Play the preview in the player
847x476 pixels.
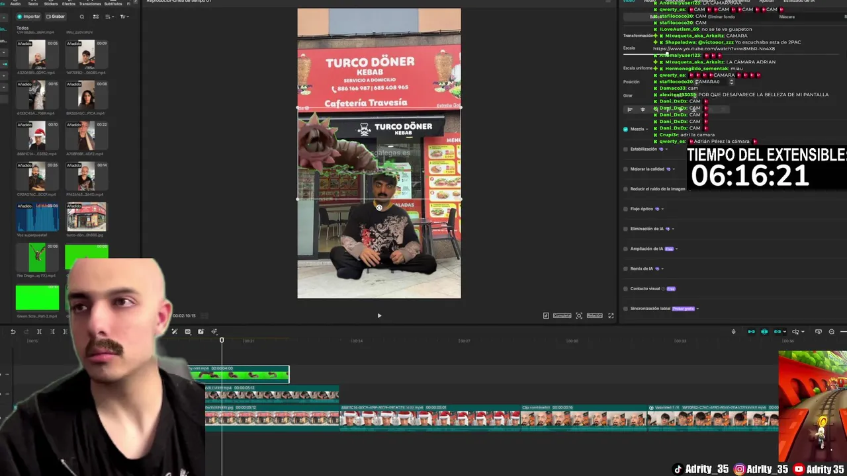pos(379,316)
